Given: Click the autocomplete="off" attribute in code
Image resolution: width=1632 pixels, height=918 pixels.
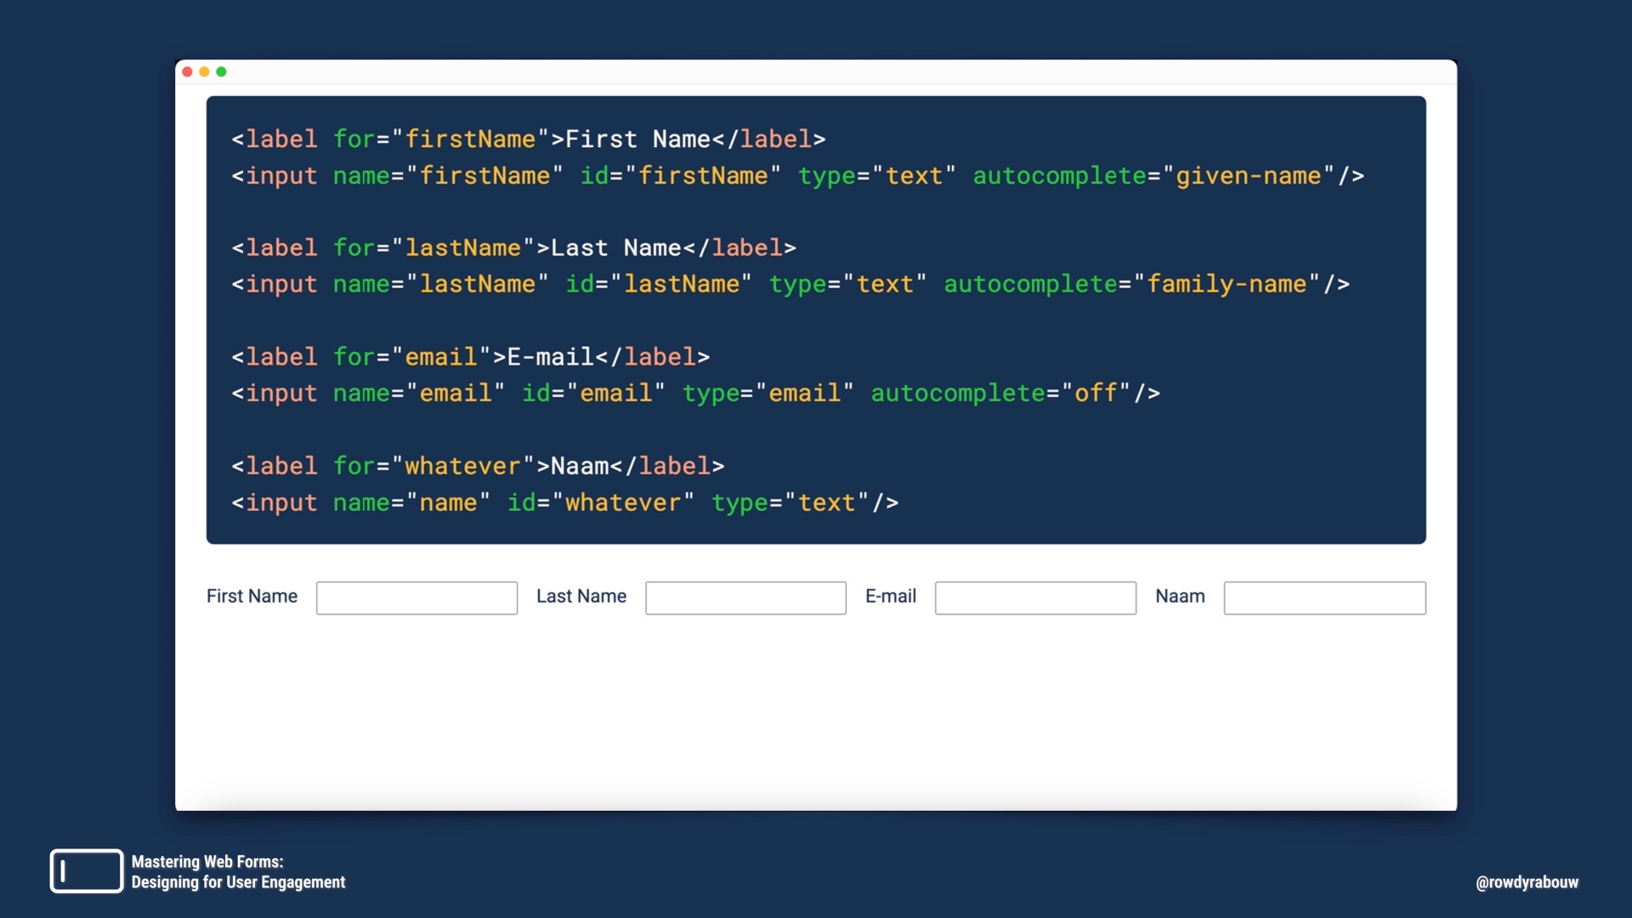Looking at the screenshot, I should point(1000,394).
